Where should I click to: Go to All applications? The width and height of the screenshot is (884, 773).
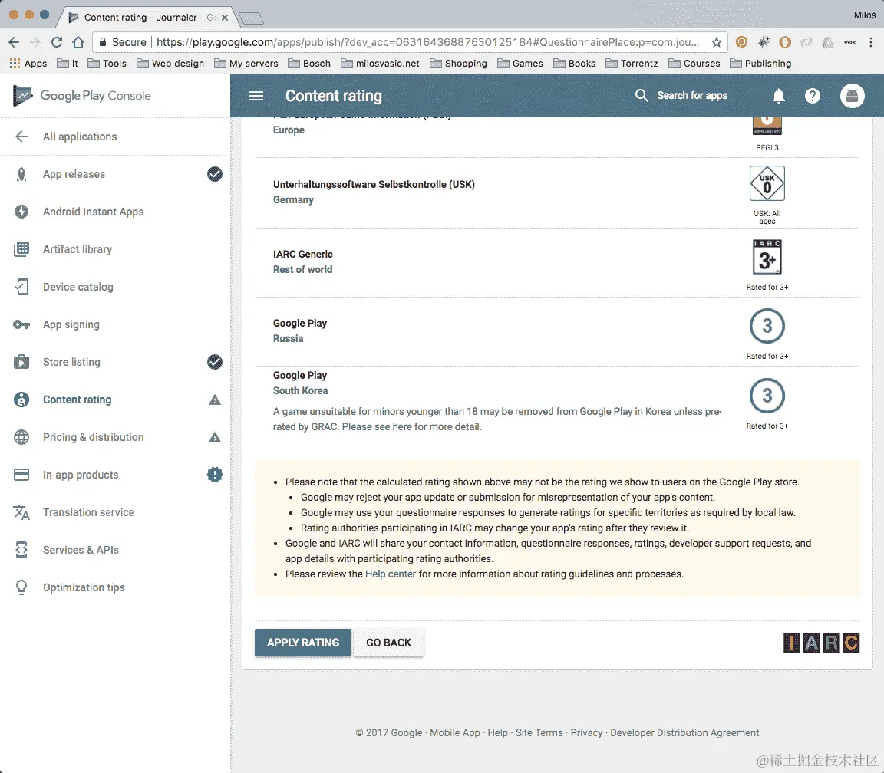(x=80, y=137)
